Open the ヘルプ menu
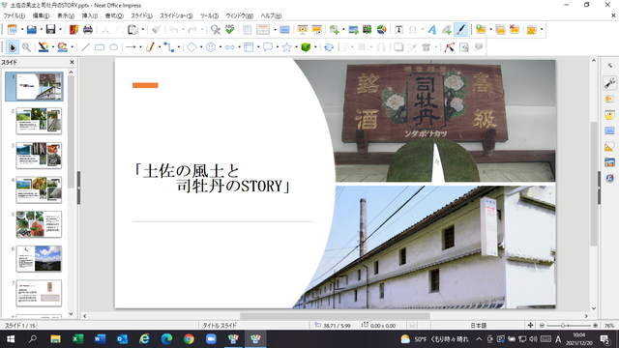The image size is (619, 348). pyautogui.click(x=271, y=15)
